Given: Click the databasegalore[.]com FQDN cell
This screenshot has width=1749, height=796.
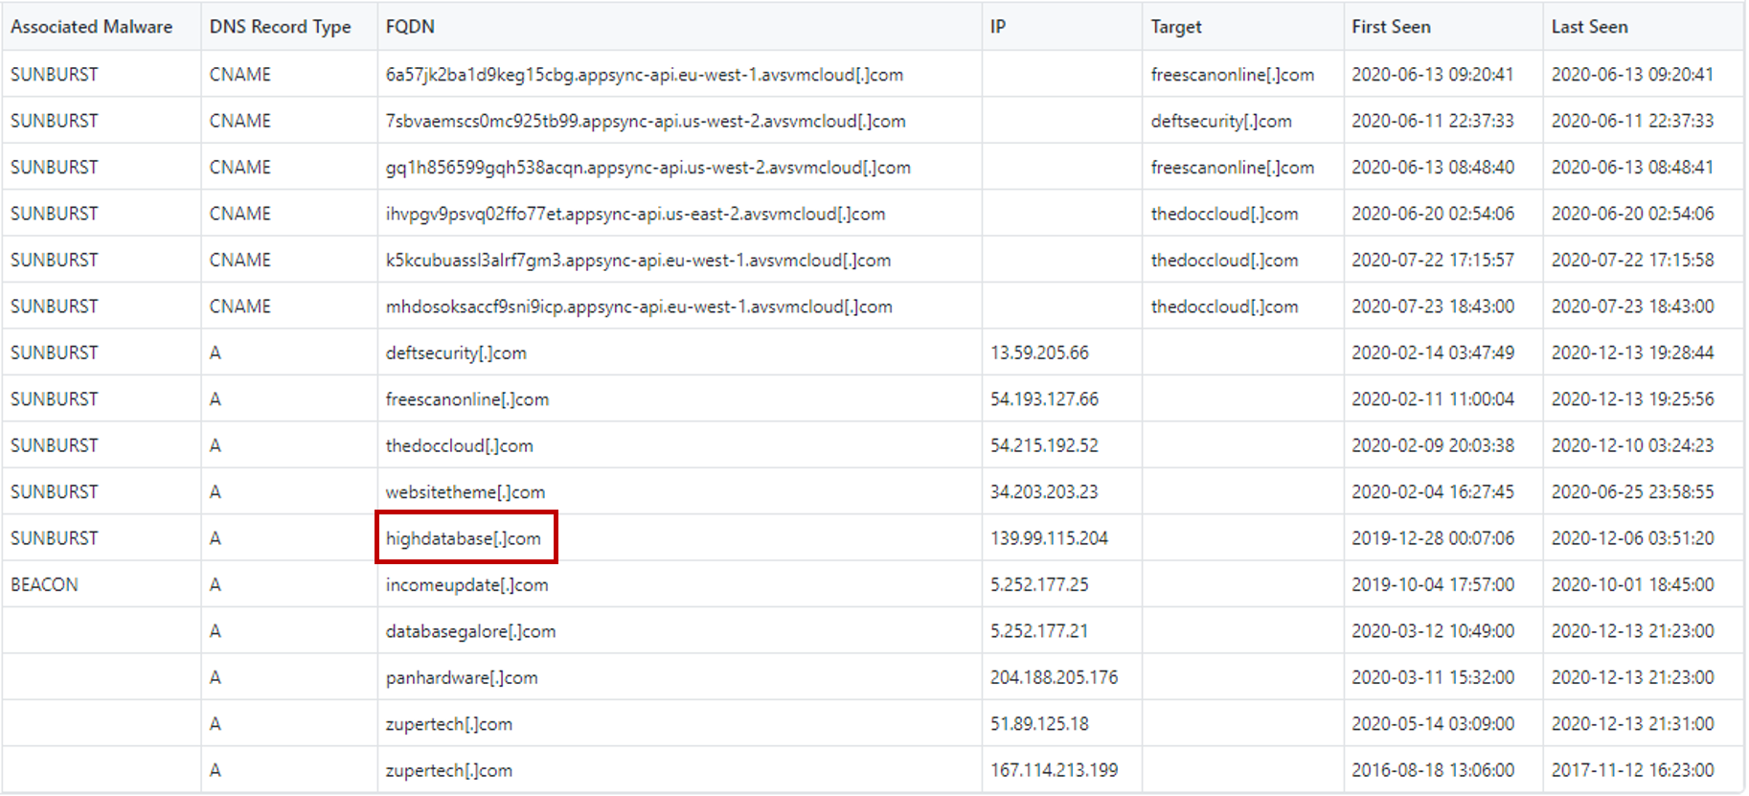Looking at the screenshot, I should tap(470, 631).
